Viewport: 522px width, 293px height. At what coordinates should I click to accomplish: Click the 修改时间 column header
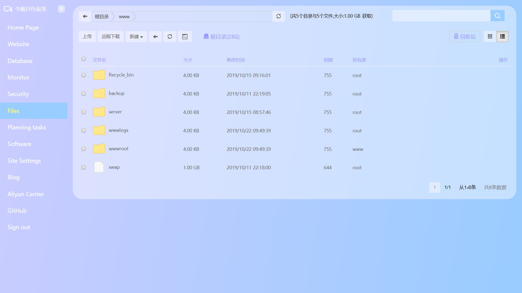coord(236,60)
